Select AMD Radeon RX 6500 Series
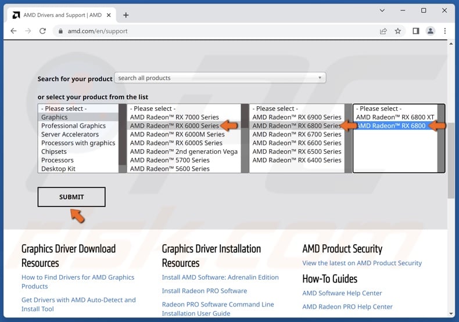Screen dimensions: 459x322 tap(297, 151)
